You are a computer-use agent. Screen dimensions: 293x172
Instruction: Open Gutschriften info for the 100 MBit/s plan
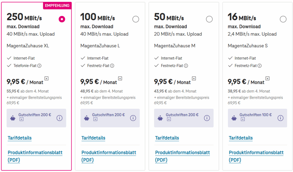133,118
